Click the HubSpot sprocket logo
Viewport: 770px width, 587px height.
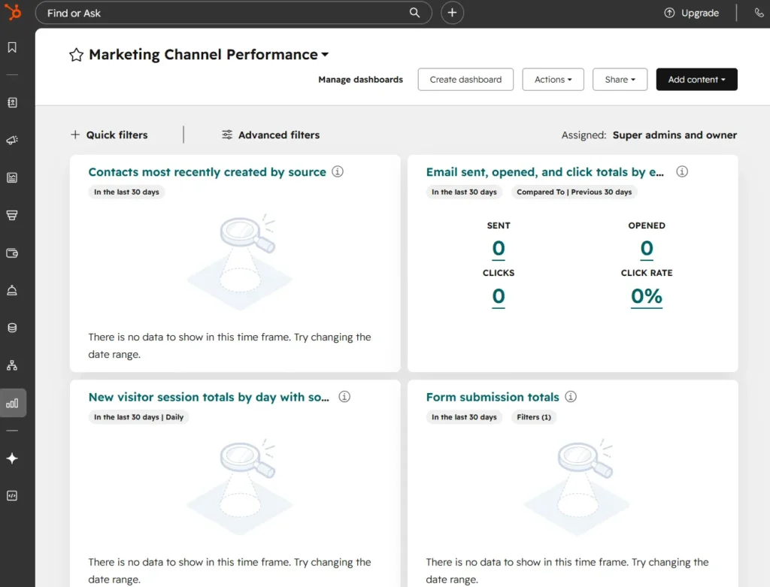tap(14, 12)
